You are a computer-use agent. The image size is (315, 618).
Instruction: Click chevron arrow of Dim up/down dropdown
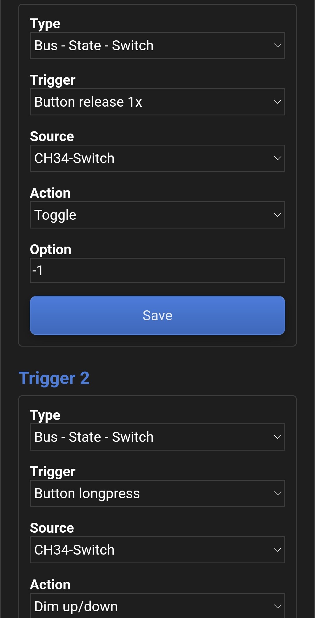(277, 606)
